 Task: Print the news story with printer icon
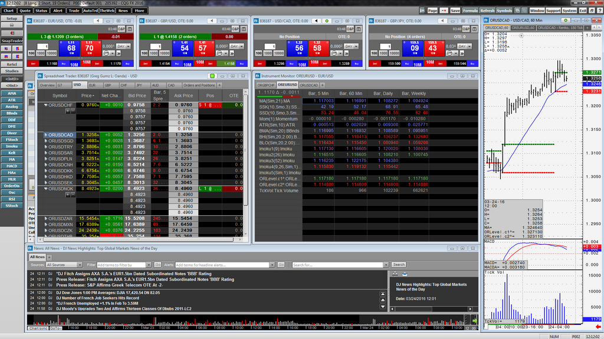(395, 274)
